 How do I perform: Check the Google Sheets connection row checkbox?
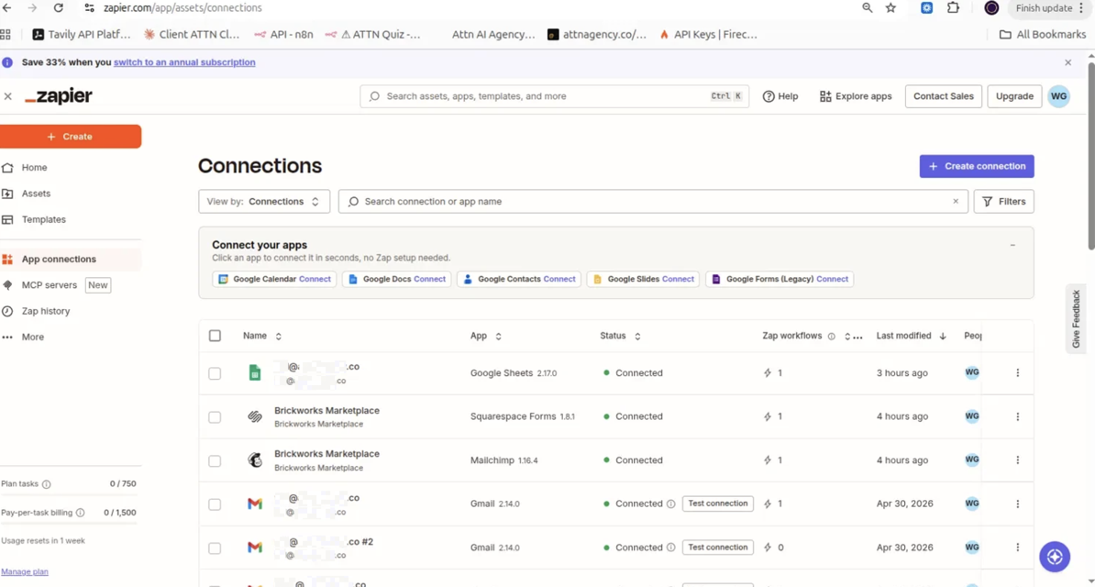pyautogui.click(x=215, y=373)
